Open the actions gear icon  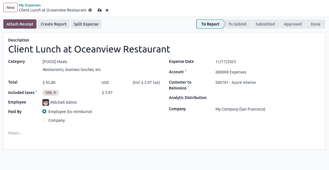pyautogui.click(x=90, y=10)
